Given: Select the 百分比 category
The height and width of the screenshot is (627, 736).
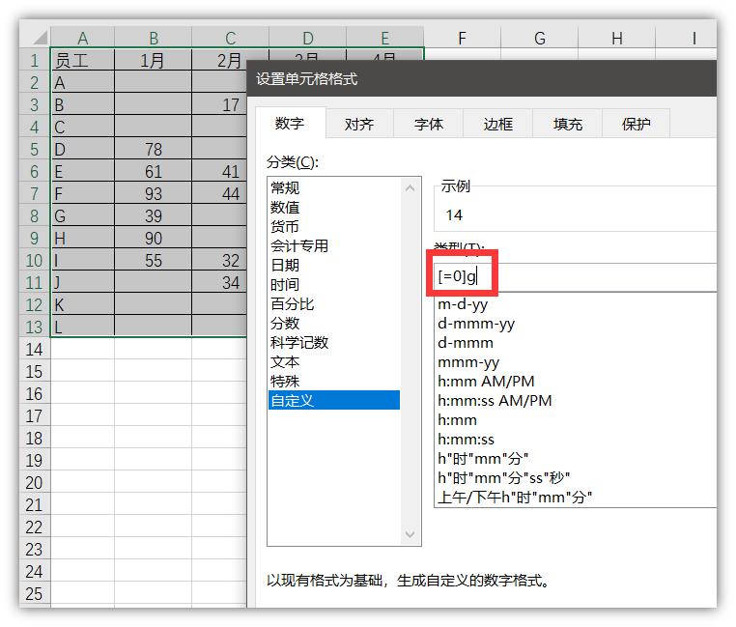Looking at the screenshot, I should (334, 304).
